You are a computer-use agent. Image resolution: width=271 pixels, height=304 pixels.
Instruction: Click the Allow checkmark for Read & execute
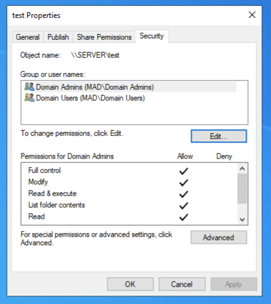point(183,194)
